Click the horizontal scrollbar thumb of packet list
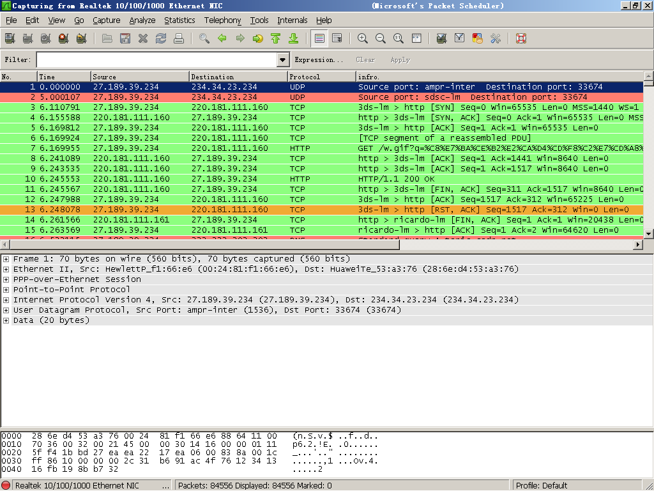Viewport: 654px width, 491px height. pos(204,245)
